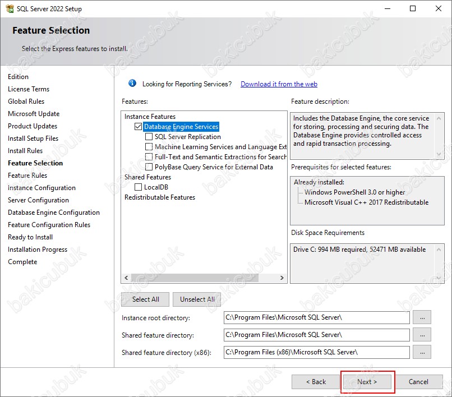Image resolution: width=452 pixels, height=397 pixels.
Task: Select the Ready to Install step
Action: tap(30, 237)
